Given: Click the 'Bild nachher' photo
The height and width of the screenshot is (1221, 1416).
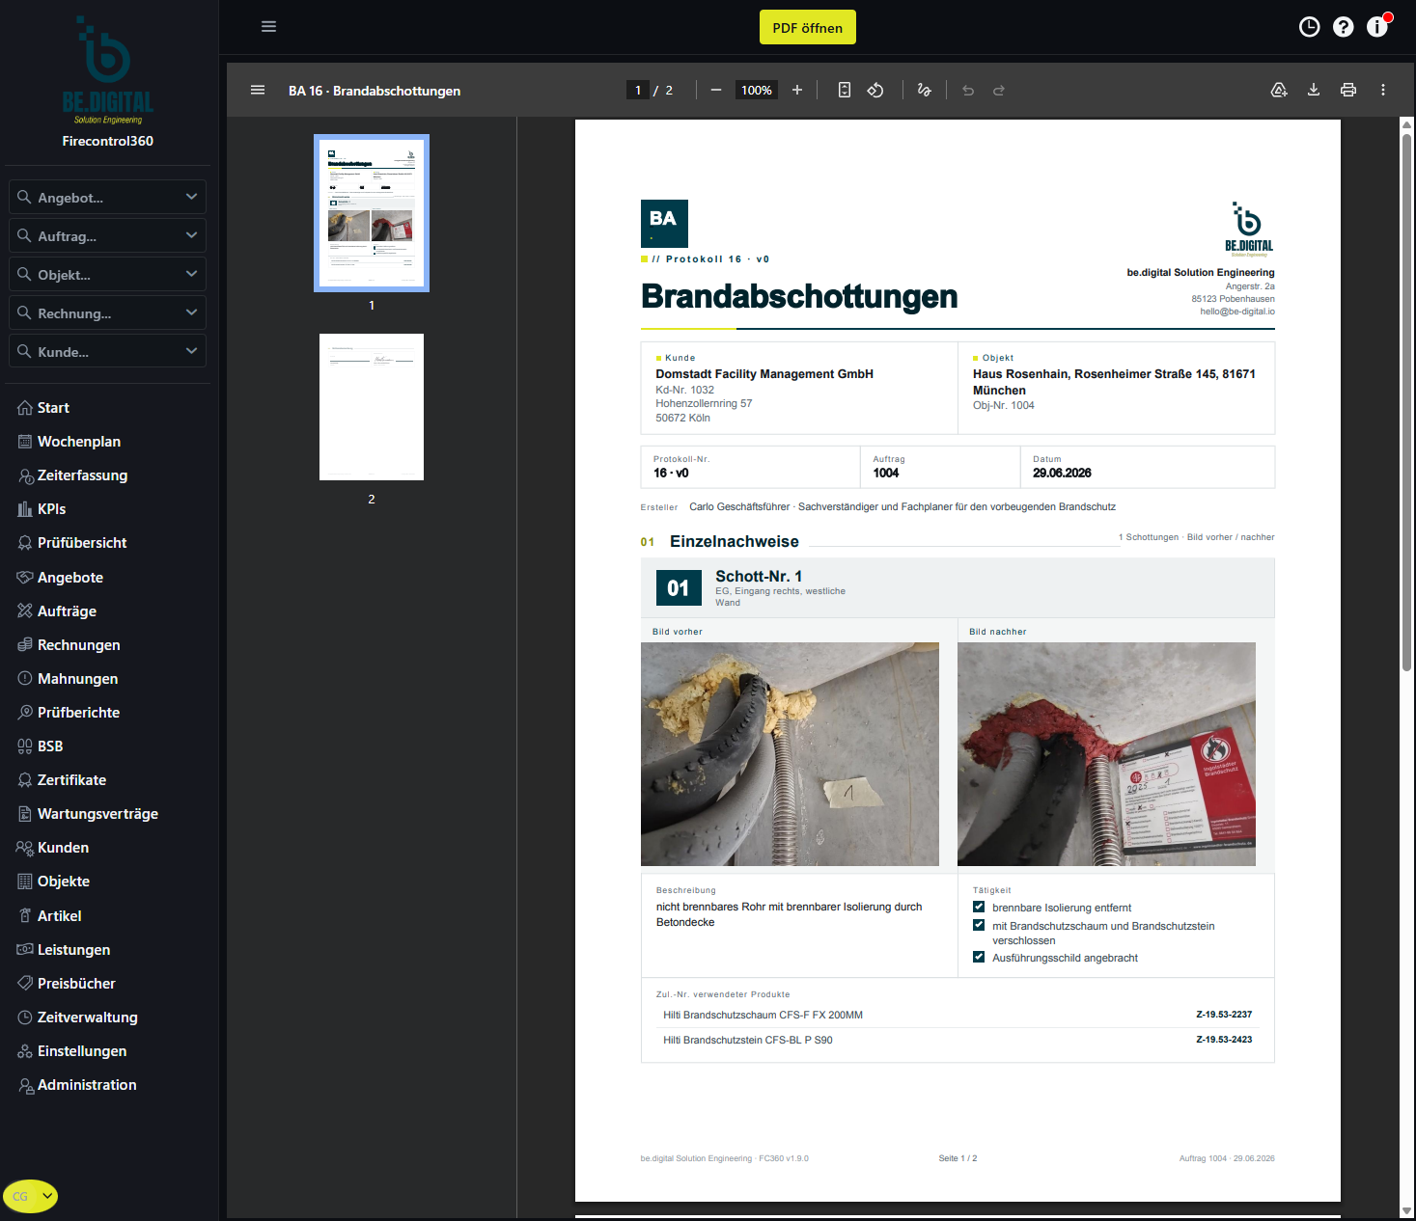Looking at the screenshot, I should click(1106, 754).
